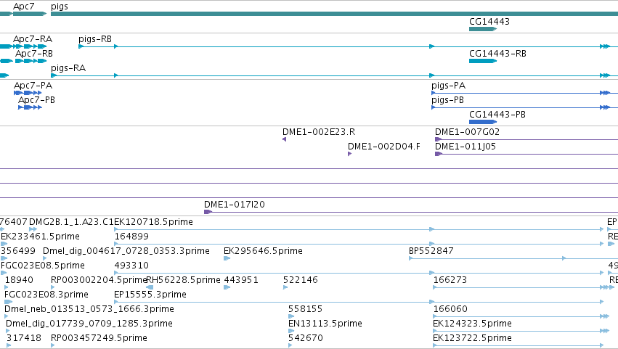
Task: Select EST Dmel_dig_017739_0709_1285.3prime
Action: pos(89,324)
